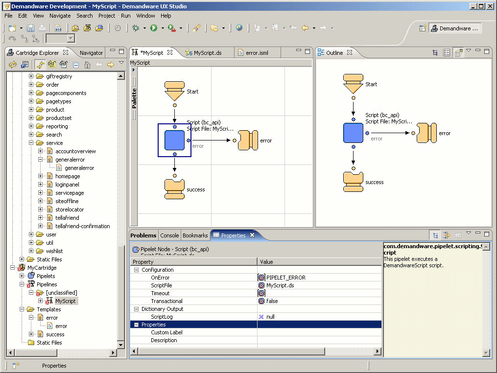Click the green Run button icon
This screenshot has width=497, height=373.
point(154,28)
